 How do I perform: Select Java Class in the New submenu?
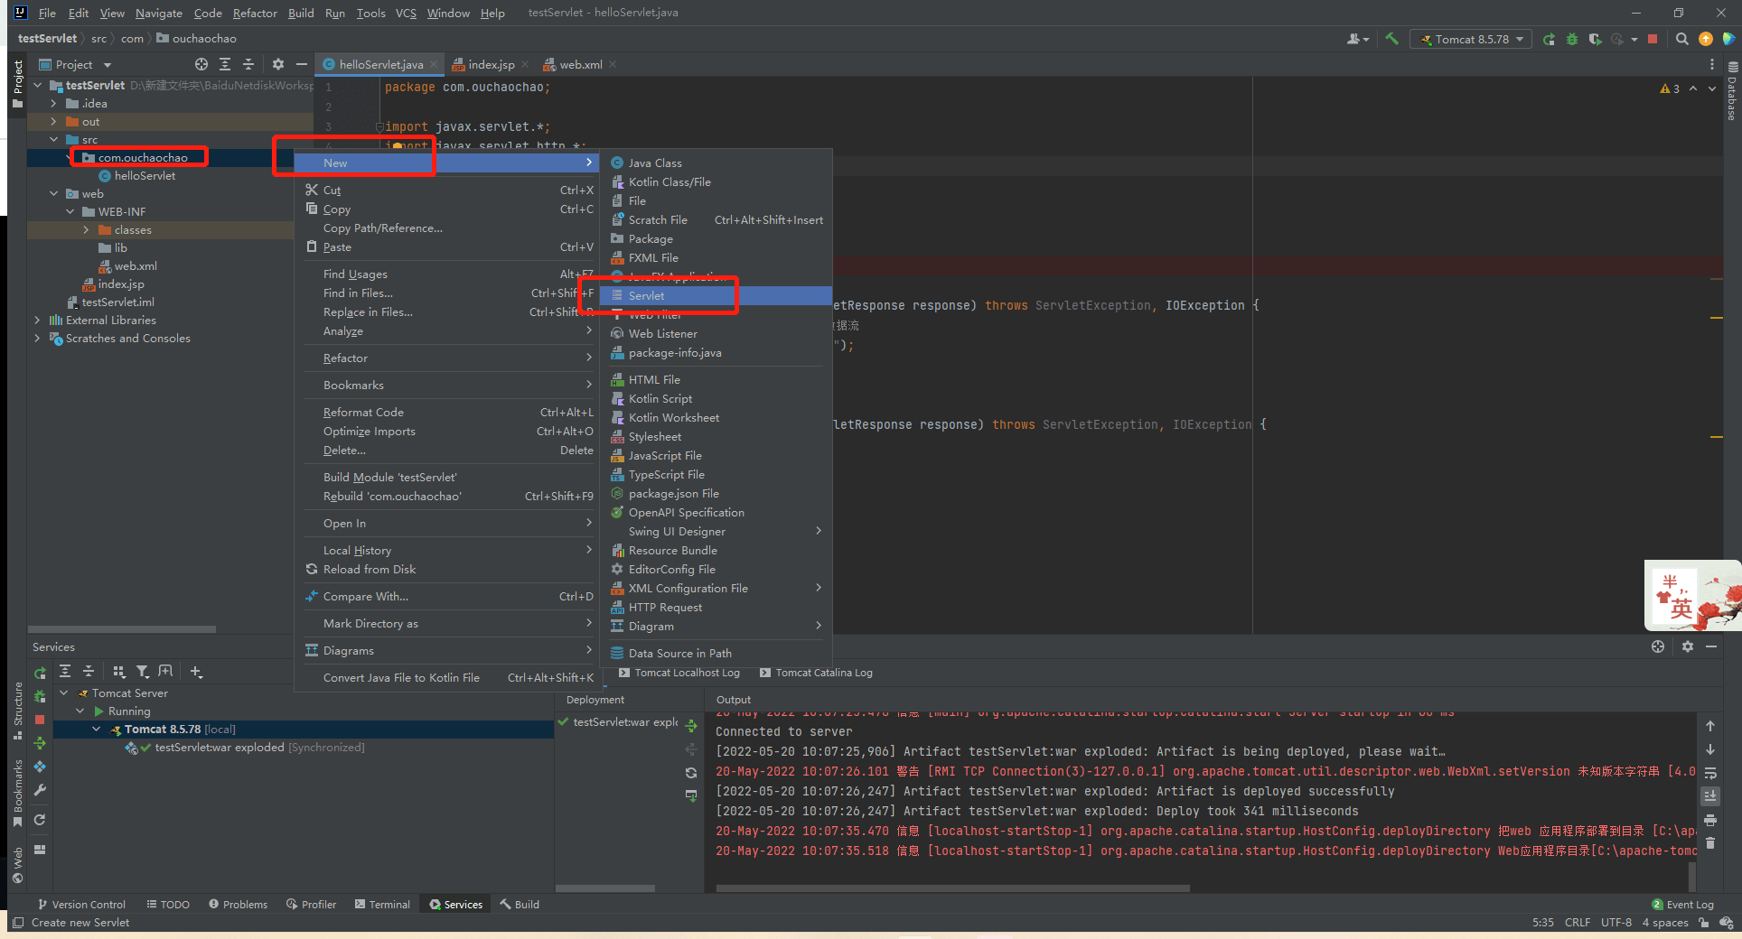pos(716,163)
